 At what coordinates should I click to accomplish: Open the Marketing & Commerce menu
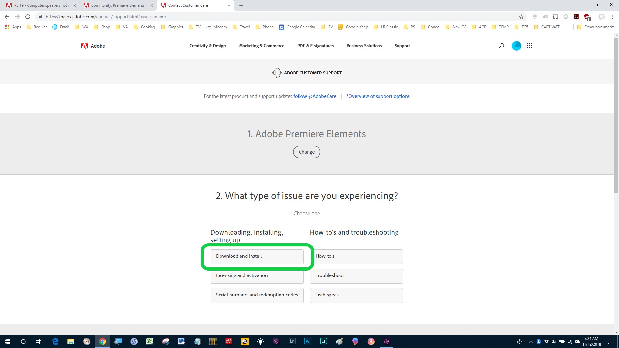pyautogui.click(x=262, y=46)
